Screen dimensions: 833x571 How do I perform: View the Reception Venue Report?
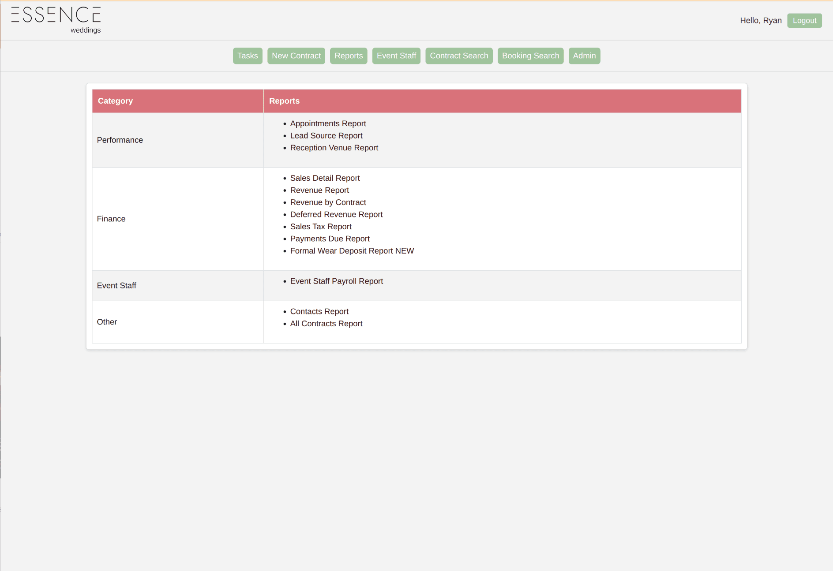(334, 148)
